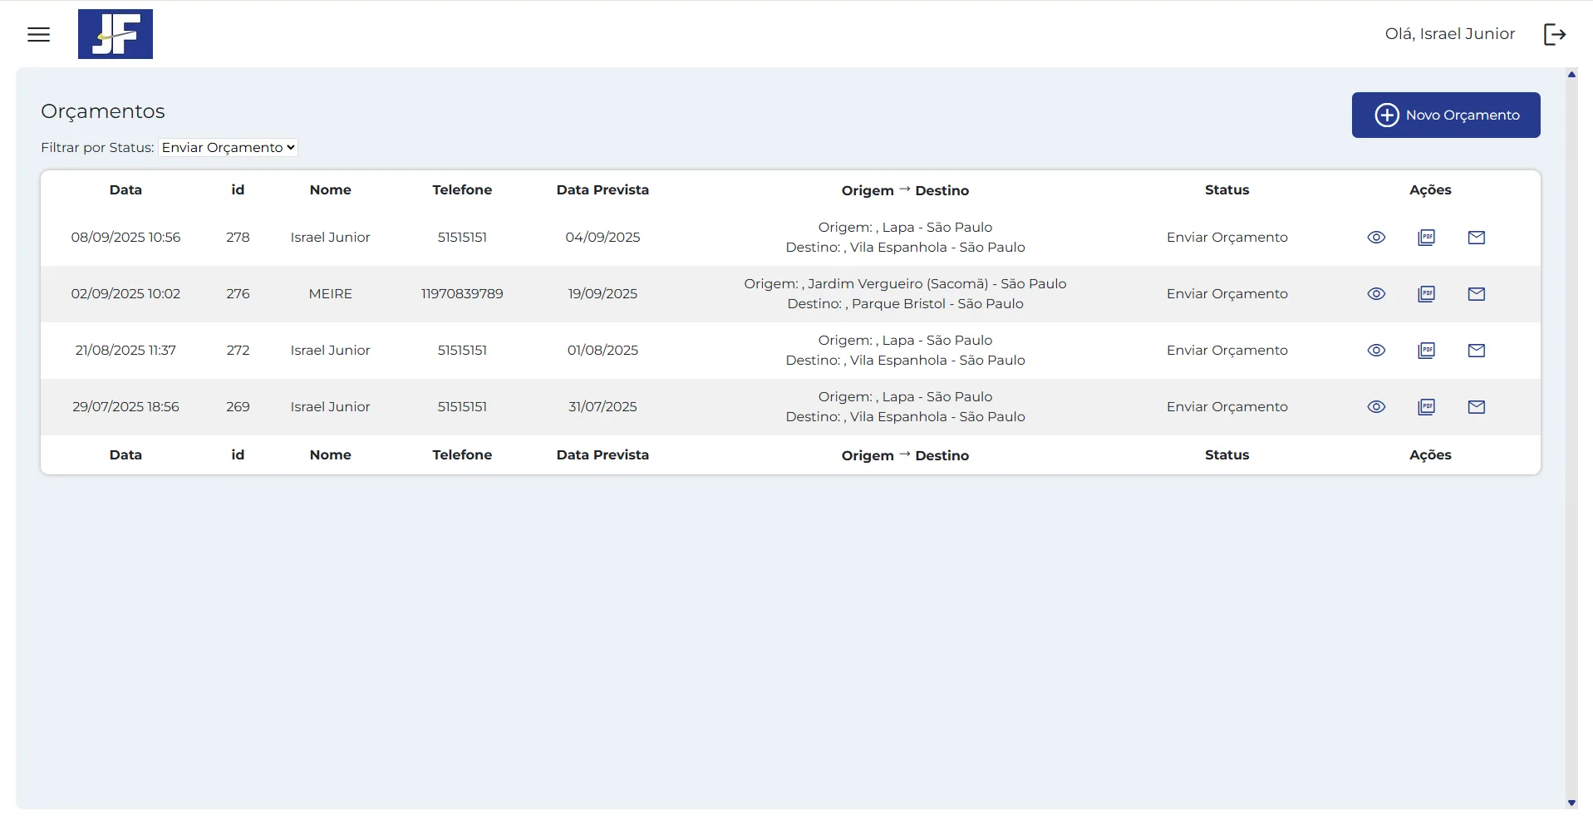View details of budget 272
Image resolution: width=1593 pixels, height=825 pixels.
(1376, 351)
